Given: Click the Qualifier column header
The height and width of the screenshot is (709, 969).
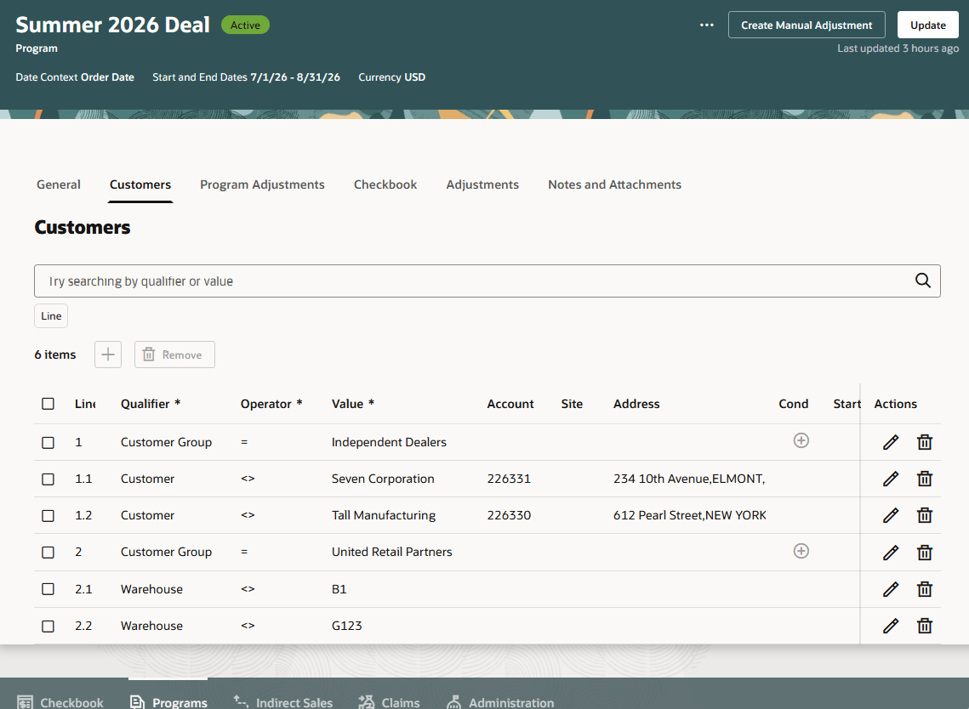Looking at the screenshot, I should pos(151,404).
